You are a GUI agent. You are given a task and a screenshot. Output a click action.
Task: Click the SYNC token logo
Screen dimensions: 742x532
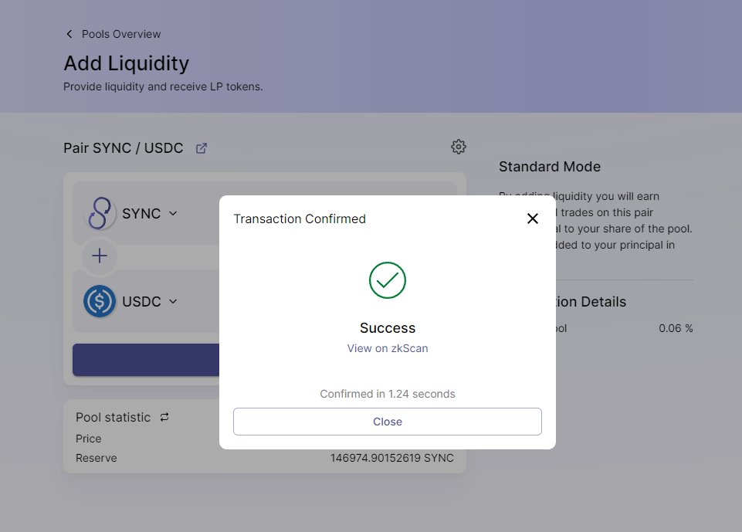pyautogui.click(x=100, y=213)
